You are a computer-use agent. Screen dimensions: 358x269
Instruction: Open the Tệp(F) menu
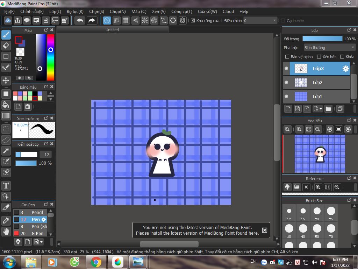(9, 12)
